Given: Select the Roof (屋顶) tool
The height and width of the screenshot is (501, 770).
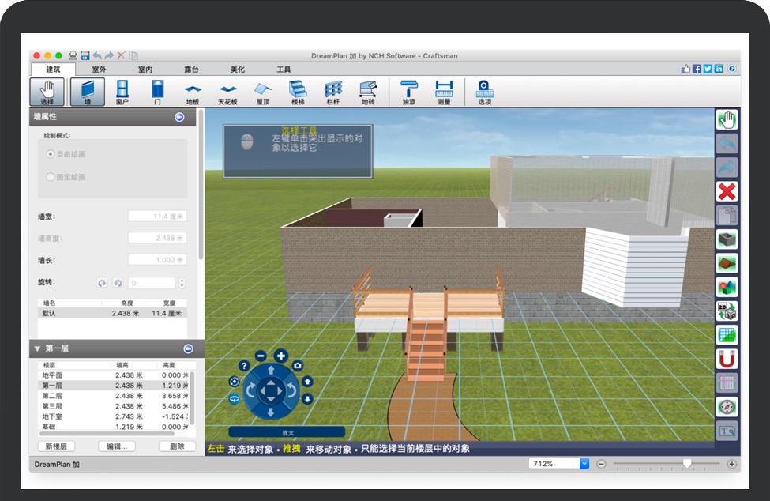Looking at the screenshot, I should pyautogui.click(x=263, y=92).
